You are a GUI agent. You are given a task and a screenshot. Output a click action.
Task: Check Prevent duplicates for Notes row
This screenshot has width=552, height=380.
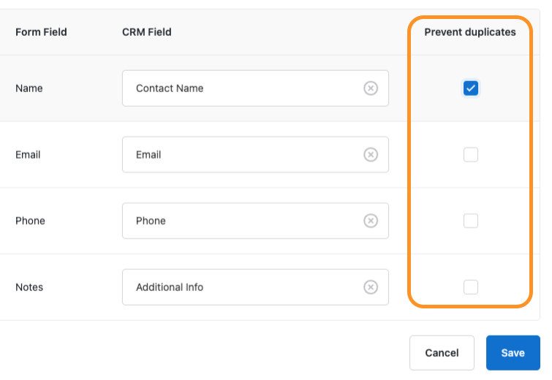coord(471,287)
